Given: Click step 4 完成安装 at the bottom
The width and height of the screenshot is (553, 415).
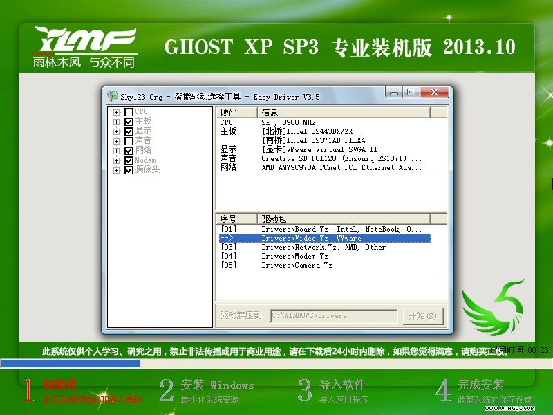Looking at the screenshot, I should [x=484, y=391].
